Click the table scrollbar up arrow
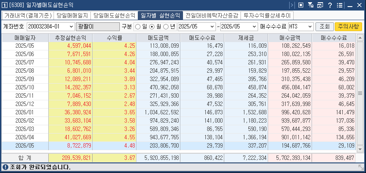The height and width of the screenshot is (173, 366). 360,38
